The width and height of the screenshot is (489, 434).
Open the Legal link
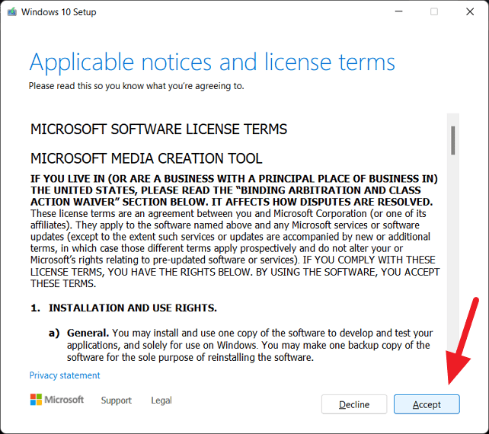click(161, 400)
